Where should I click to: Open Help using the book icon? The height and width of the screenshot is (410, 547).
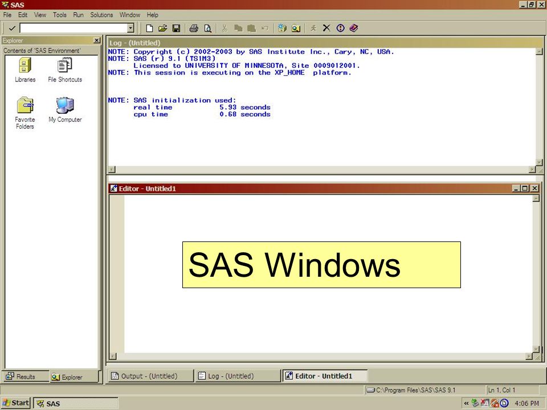[x=354, y=28]
